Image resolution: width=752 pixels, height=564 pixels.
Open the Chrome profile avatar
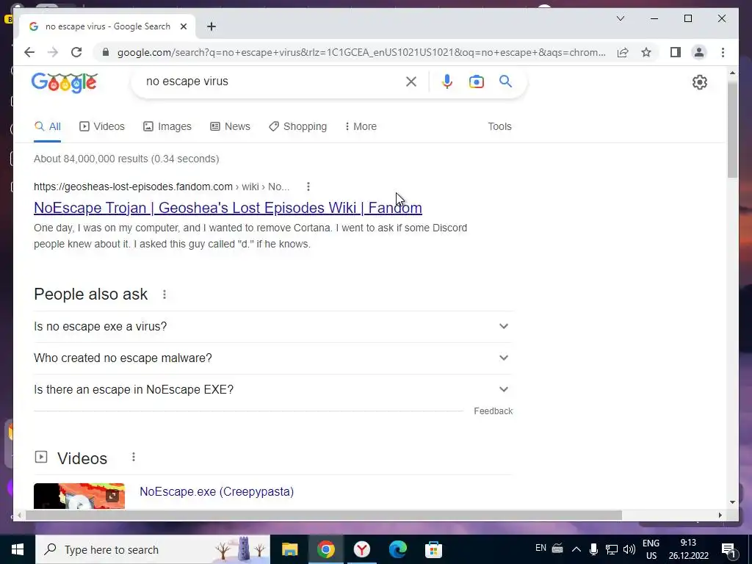pos(699,52)
